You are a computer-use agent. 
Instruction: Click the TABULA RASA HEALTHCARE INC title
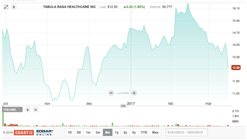[69, 7]
